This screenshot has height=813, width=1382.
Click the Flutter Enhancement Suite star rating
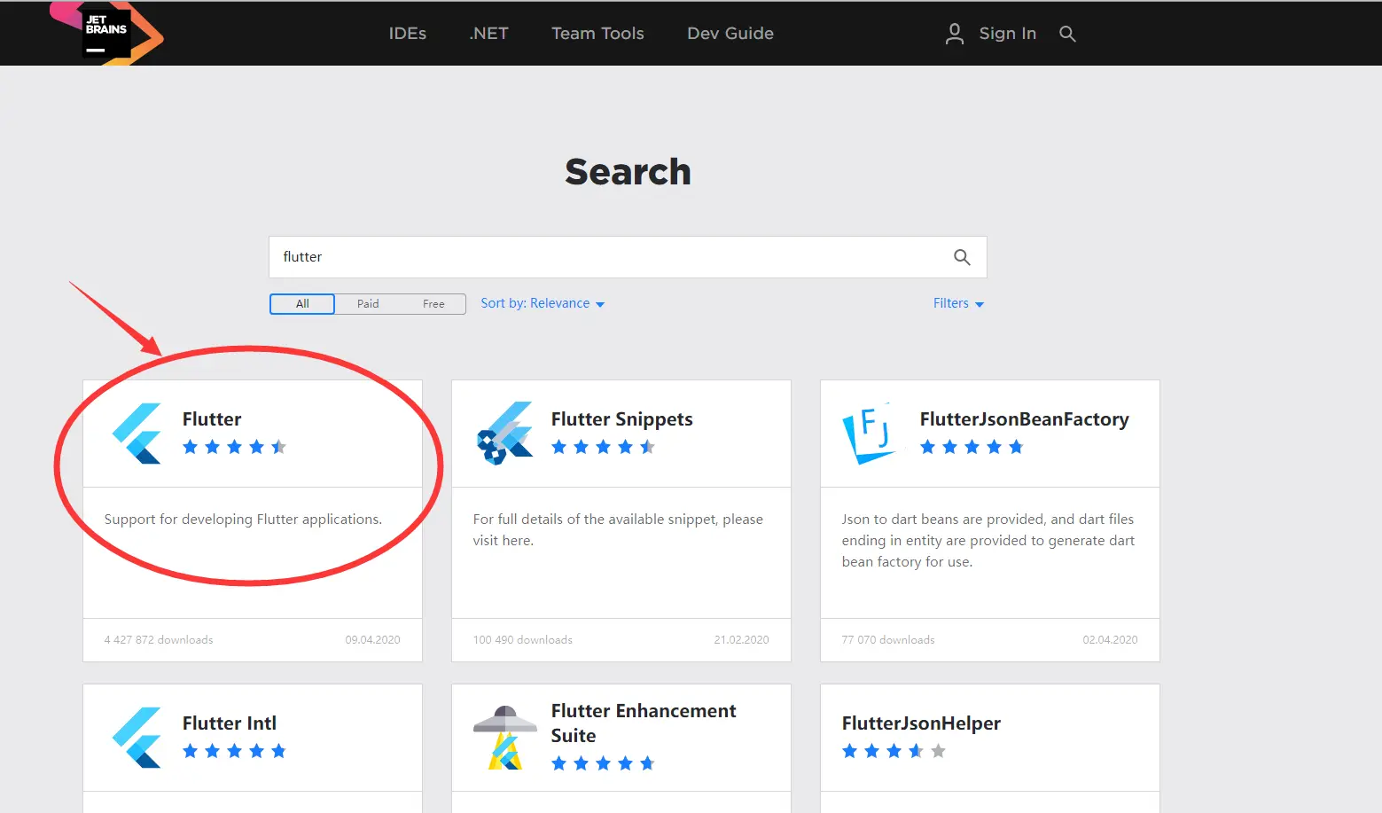click(603, 763)
